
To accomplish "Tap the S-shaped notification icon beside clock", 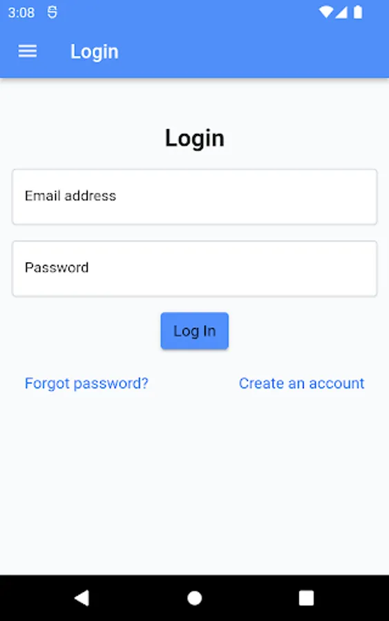I will click(x=52, y=12).
